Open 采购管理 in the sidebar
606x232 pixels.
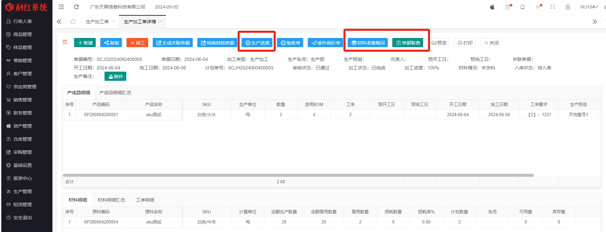[27, 152]
